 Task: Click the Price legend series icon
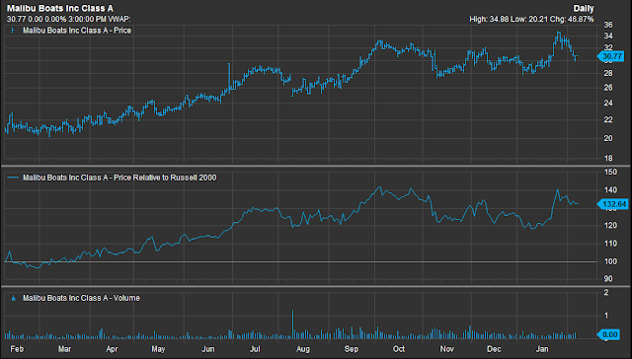[x=13, y=31]
